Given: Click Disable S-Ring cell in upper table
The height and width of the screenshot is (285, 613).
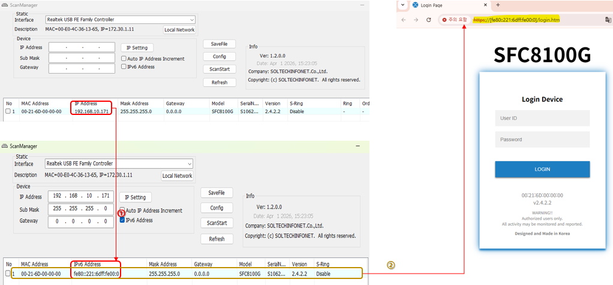Looking at the screenshot, I should click(x=297, y=111).
